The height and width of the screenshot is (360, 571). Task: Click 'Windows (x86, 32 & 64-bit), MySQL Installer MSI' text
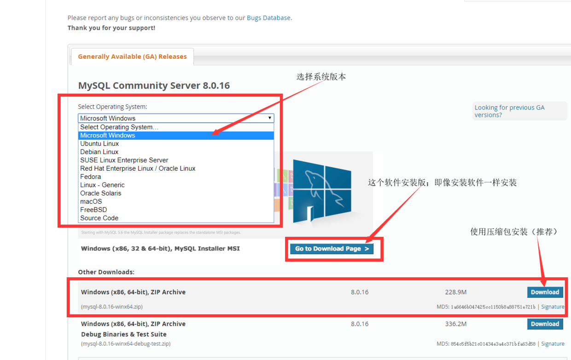click(x=160, y=249)
